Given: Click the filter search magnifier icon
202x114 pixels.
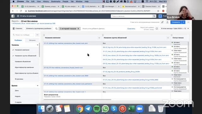Looking at the screenshot, I should [56, 28].
